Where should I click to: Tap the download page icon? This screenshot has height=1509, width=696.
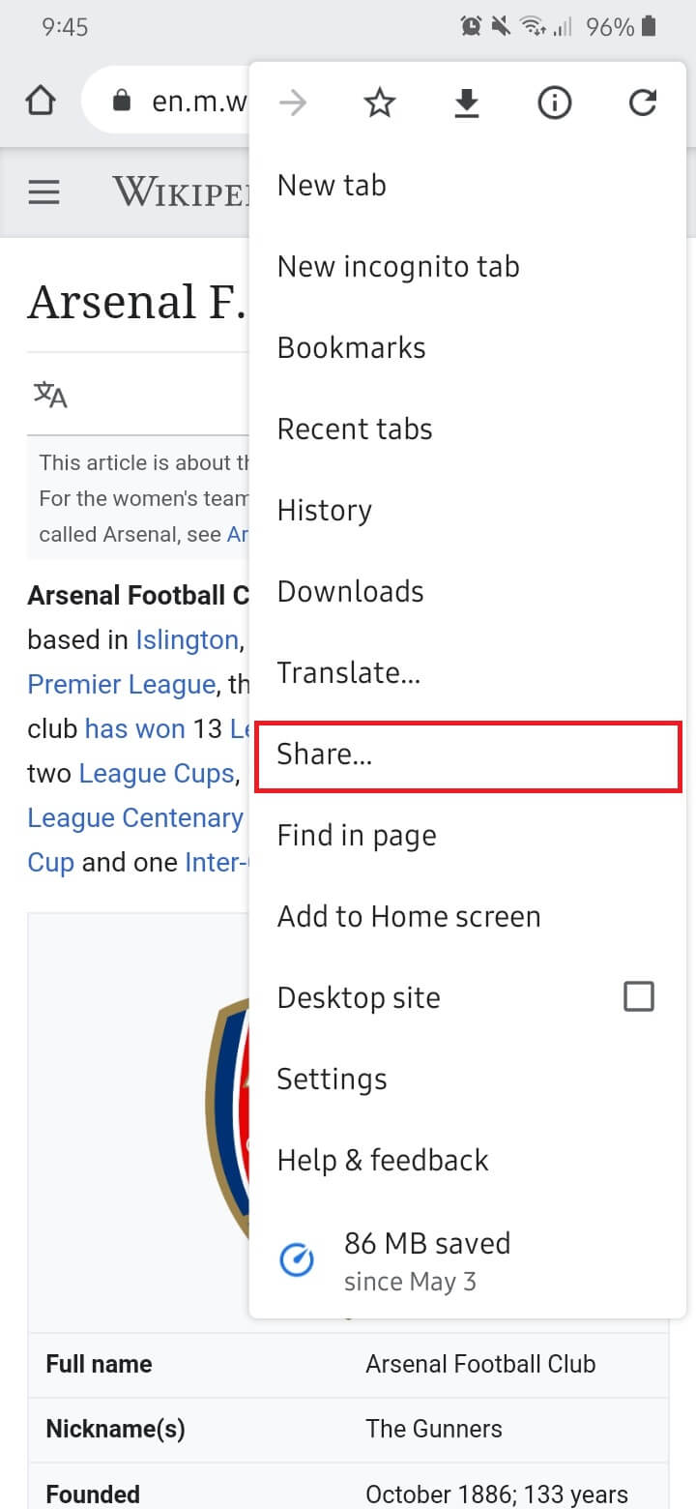pos(467,103)
